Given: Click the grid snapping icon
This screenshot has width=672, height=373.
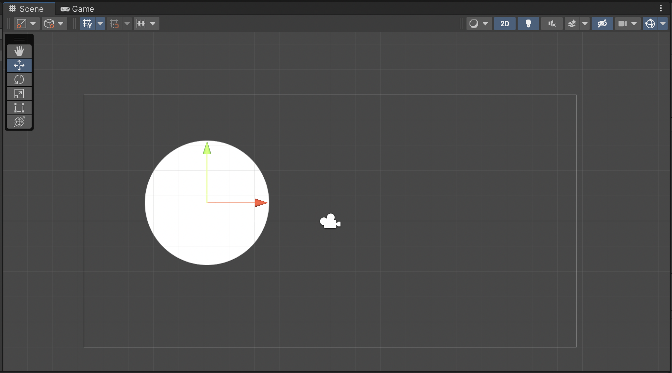Looking at the screenshot, I should pyautogui.click(x=114, y=24).
